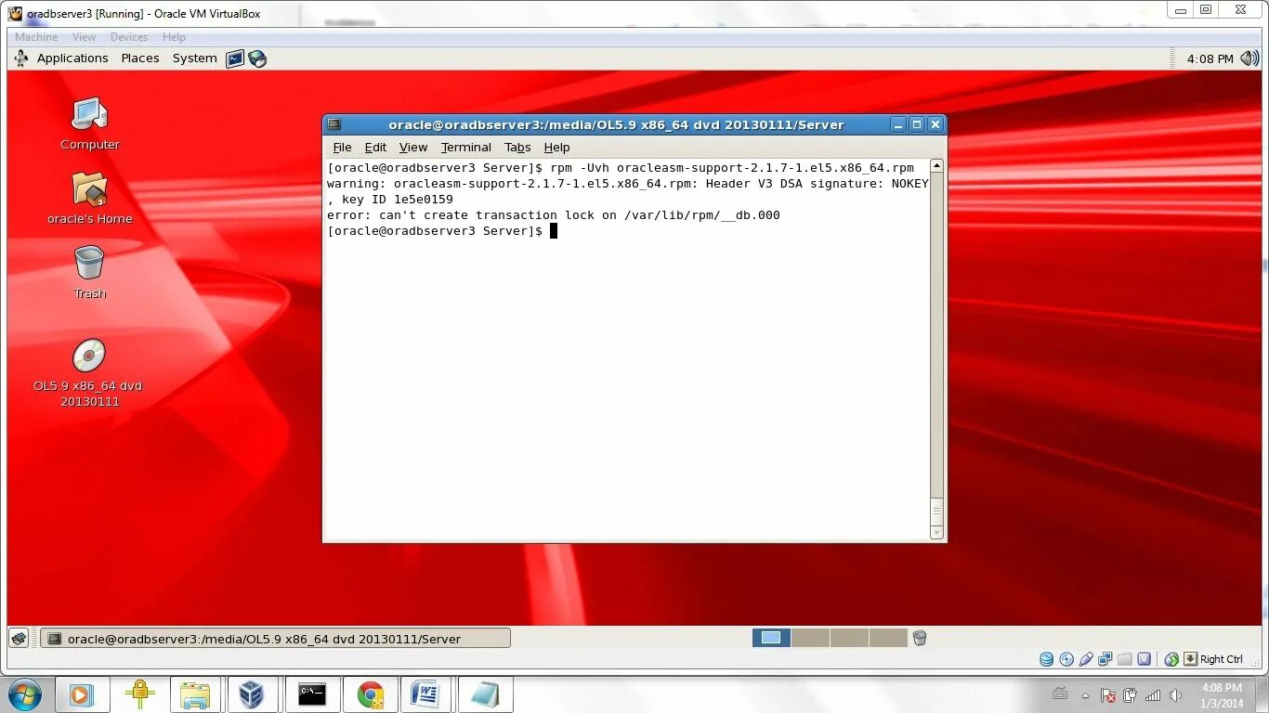Click VirtualBox shared folders status icon

click(x=1125, y=659)
